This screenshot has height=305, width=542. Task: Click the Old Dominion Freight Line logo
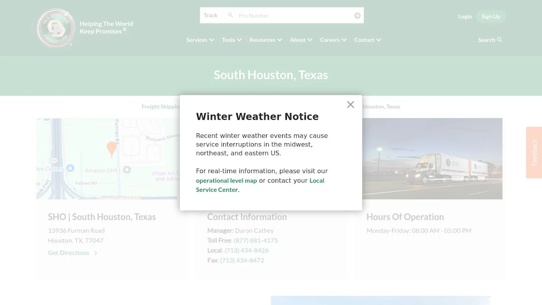56,28
